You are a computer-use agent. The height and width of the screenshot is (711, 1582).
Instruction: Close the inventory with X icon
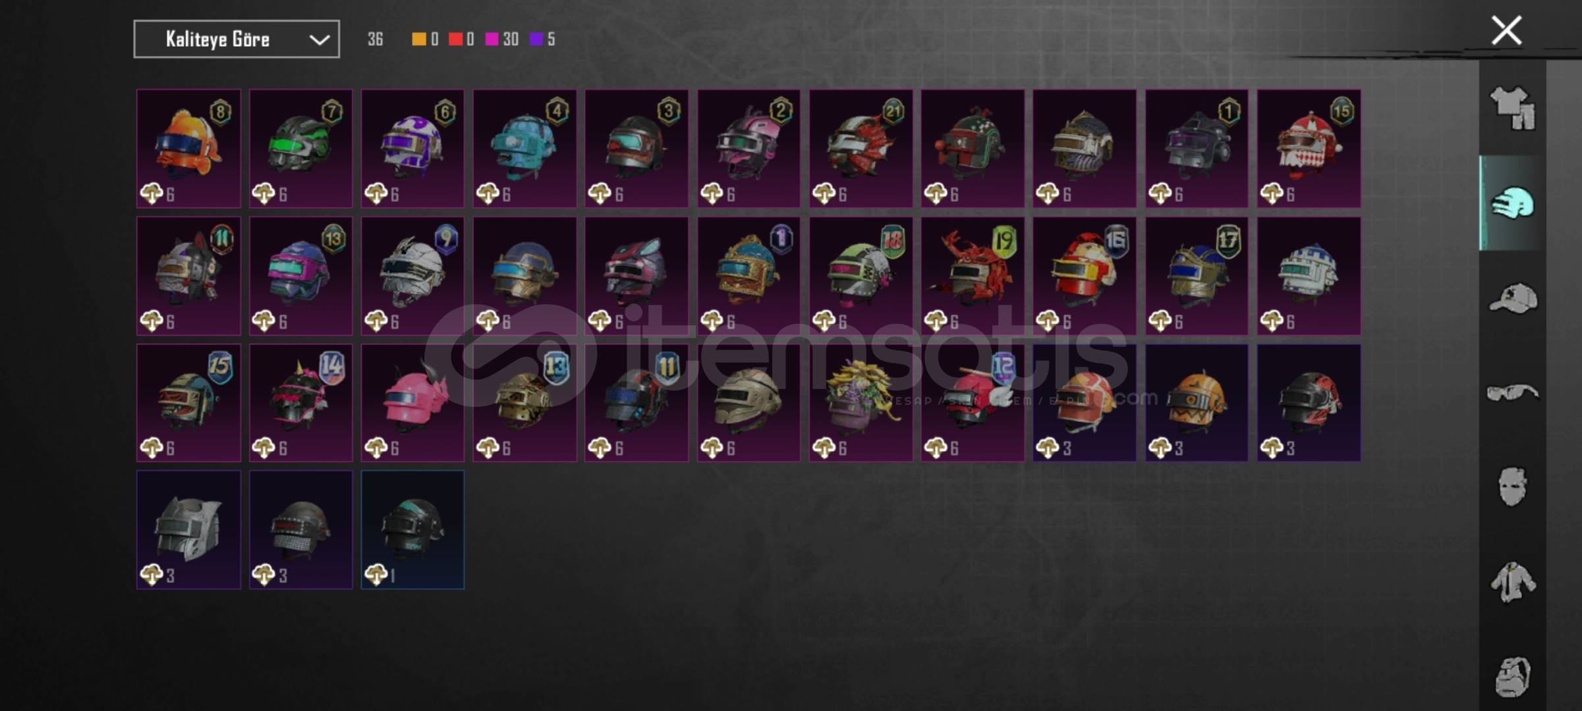(1506, 30)
